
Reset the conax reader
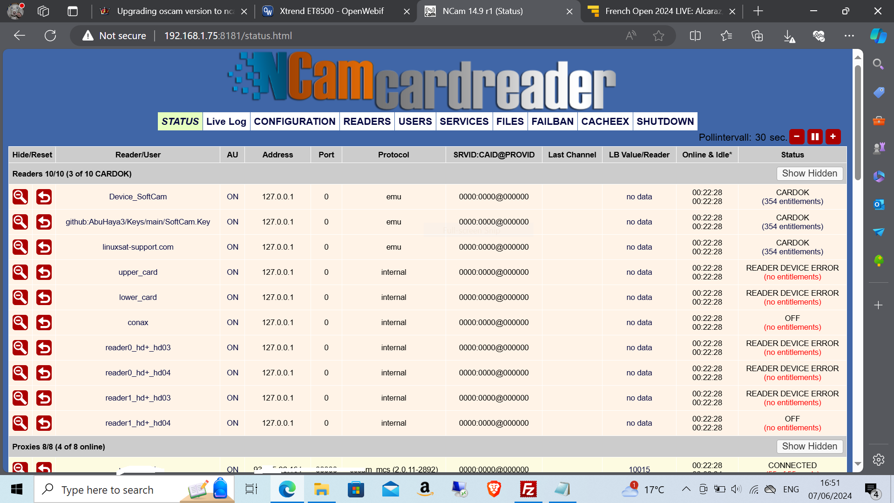[x=44, y=323]
